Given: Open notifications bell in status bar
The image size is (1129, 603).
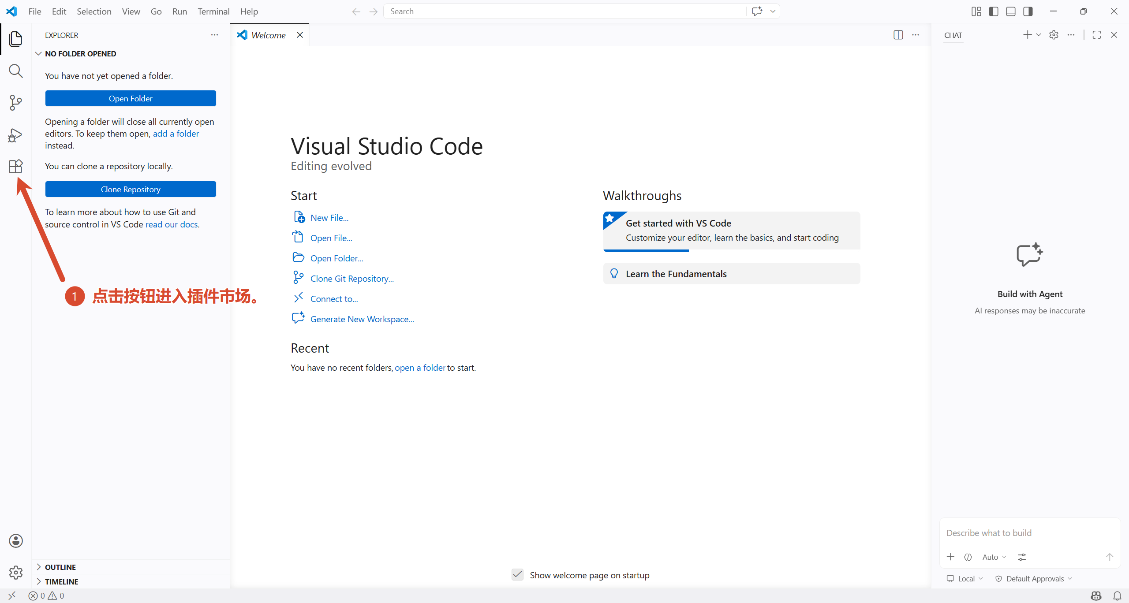Looking at the screenshot, I should point(1118,596).
